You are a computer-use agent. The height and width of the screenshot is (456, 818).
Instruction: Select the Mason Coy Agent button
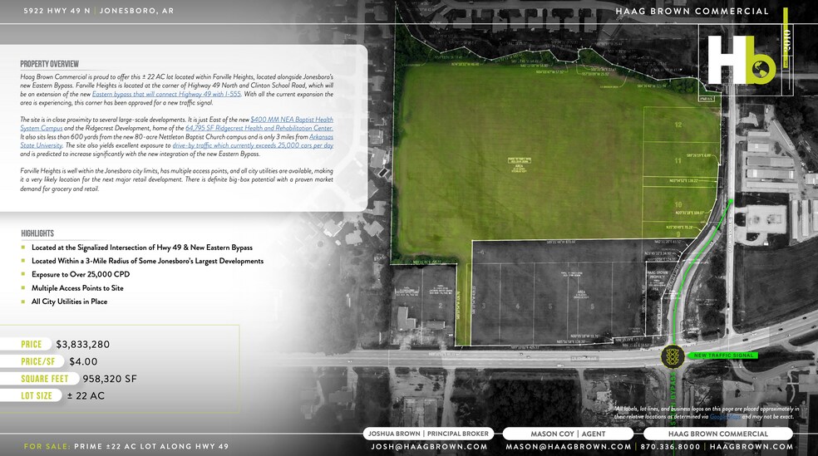569,434
